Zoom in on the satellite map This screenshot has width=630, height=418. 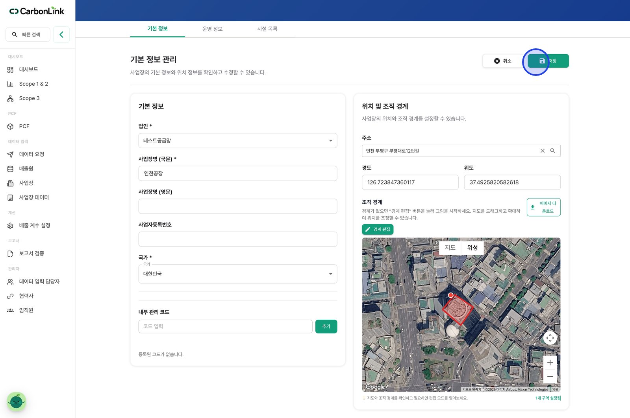[550, 363]
